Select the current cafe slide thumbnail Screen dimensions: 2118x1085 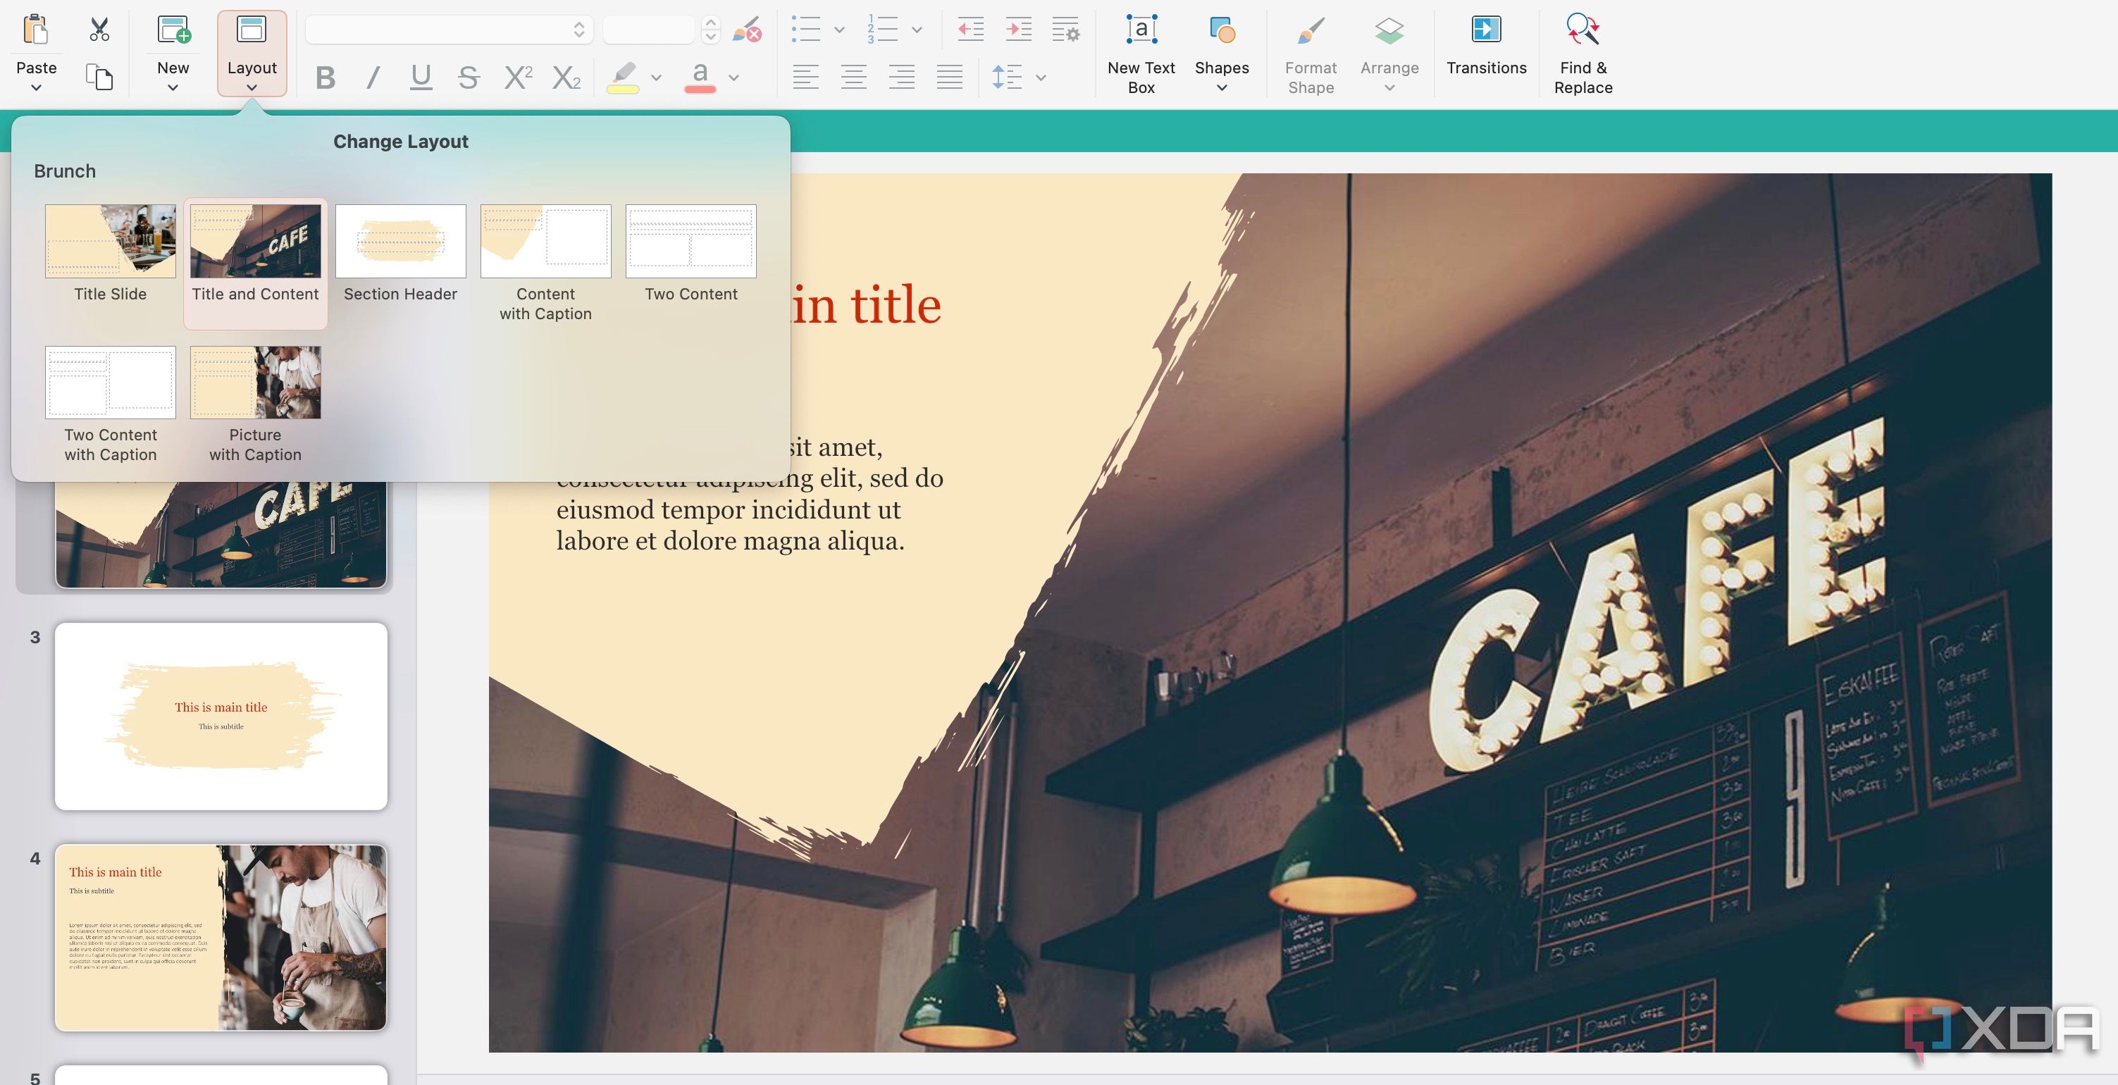(x=221, y=534)
